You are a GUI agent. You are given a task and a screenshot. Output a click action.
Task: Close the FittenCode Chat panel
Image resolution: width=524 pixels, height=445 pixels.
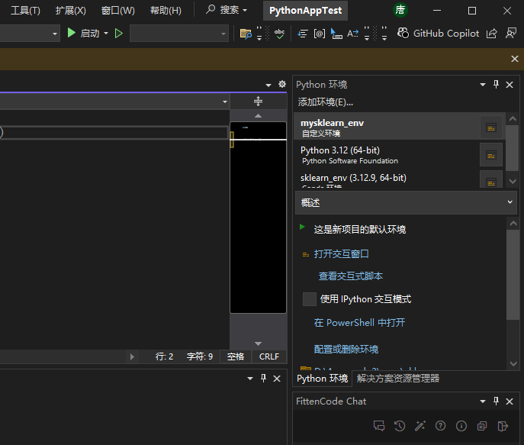tap(510, 401)
